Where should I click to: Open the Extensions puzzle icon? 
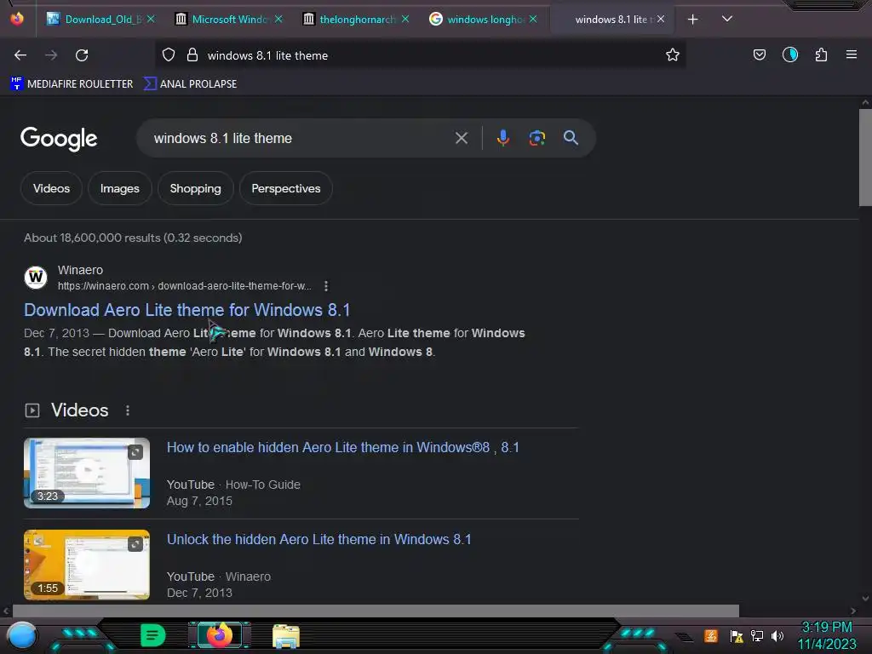pyautogui.click(x=821, y=55)
